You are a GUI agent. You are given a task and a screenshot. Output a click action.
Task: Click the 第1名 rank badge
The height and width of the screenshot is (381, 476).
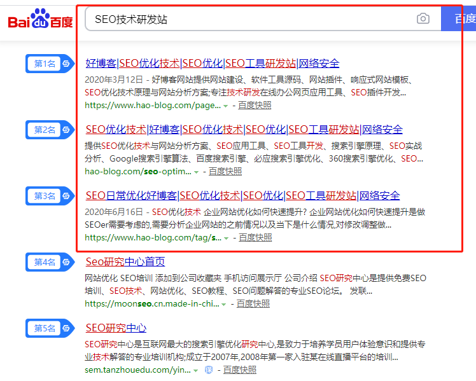(x=50, y=64)
